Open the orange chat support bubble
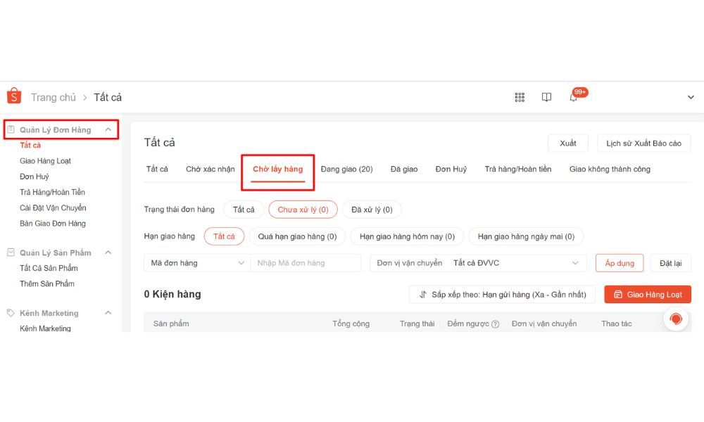This screenshot has height=422, width=704. tap(676, 319)
